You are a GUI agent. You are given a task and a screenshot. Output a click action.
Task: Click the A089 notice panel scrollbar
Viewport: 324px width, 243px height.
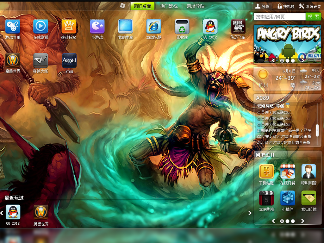click(x=317, y=130)
